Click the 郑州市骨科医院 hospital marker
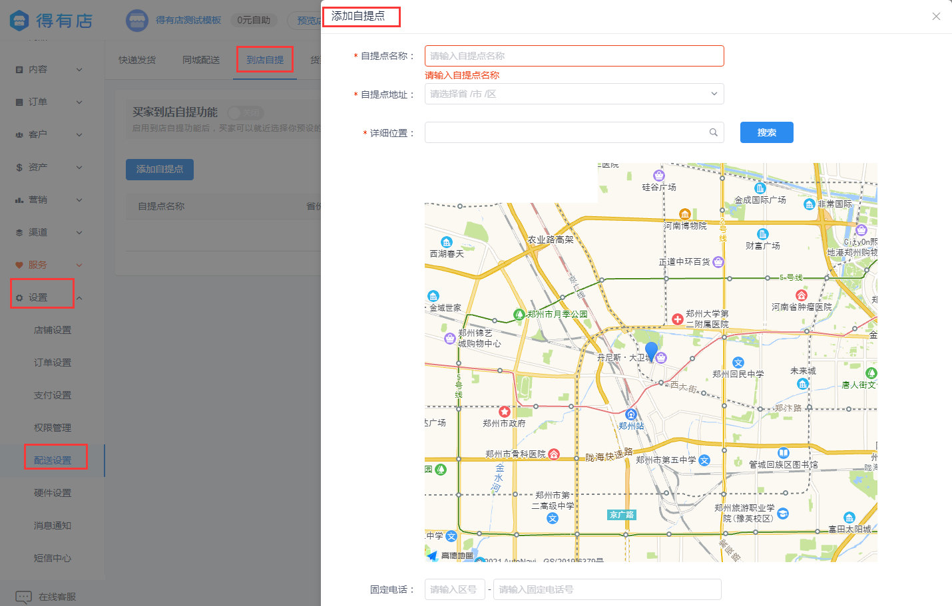Screen dimensions: 952x606 click(554, 454)
